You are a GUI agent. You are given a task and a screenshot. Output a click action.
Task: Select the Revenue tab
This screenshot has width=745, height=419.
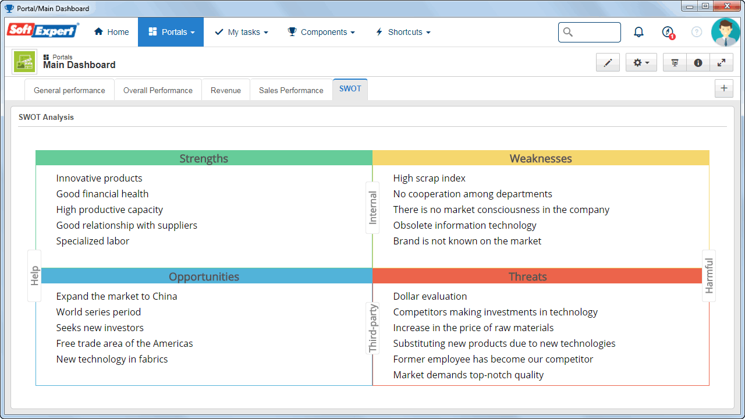pos(226,90)
